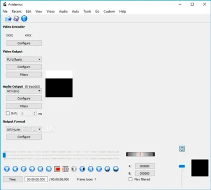Click Configure under Video Decoder
211x190 pixels.
[24, 43]
